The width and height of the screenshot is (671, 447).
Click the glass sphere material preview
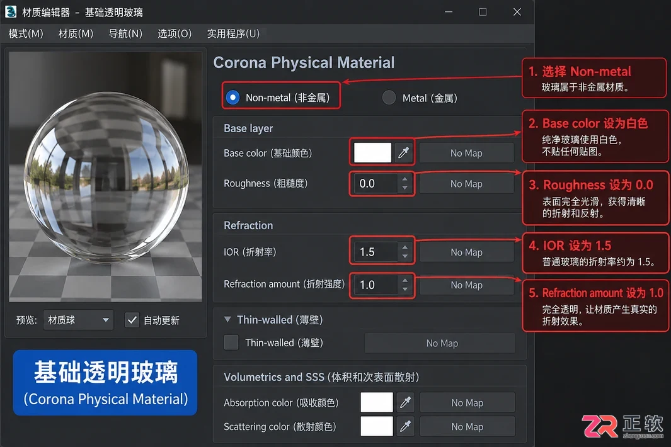pyautogui.click(x=105, y=176)
